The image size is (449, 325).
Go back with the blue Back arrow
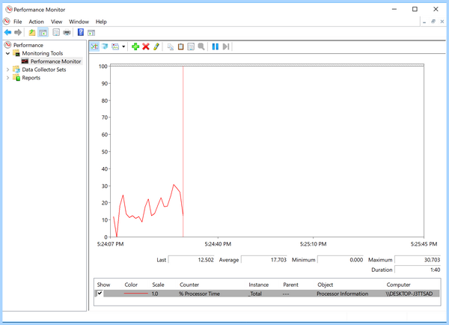(7, 32)
